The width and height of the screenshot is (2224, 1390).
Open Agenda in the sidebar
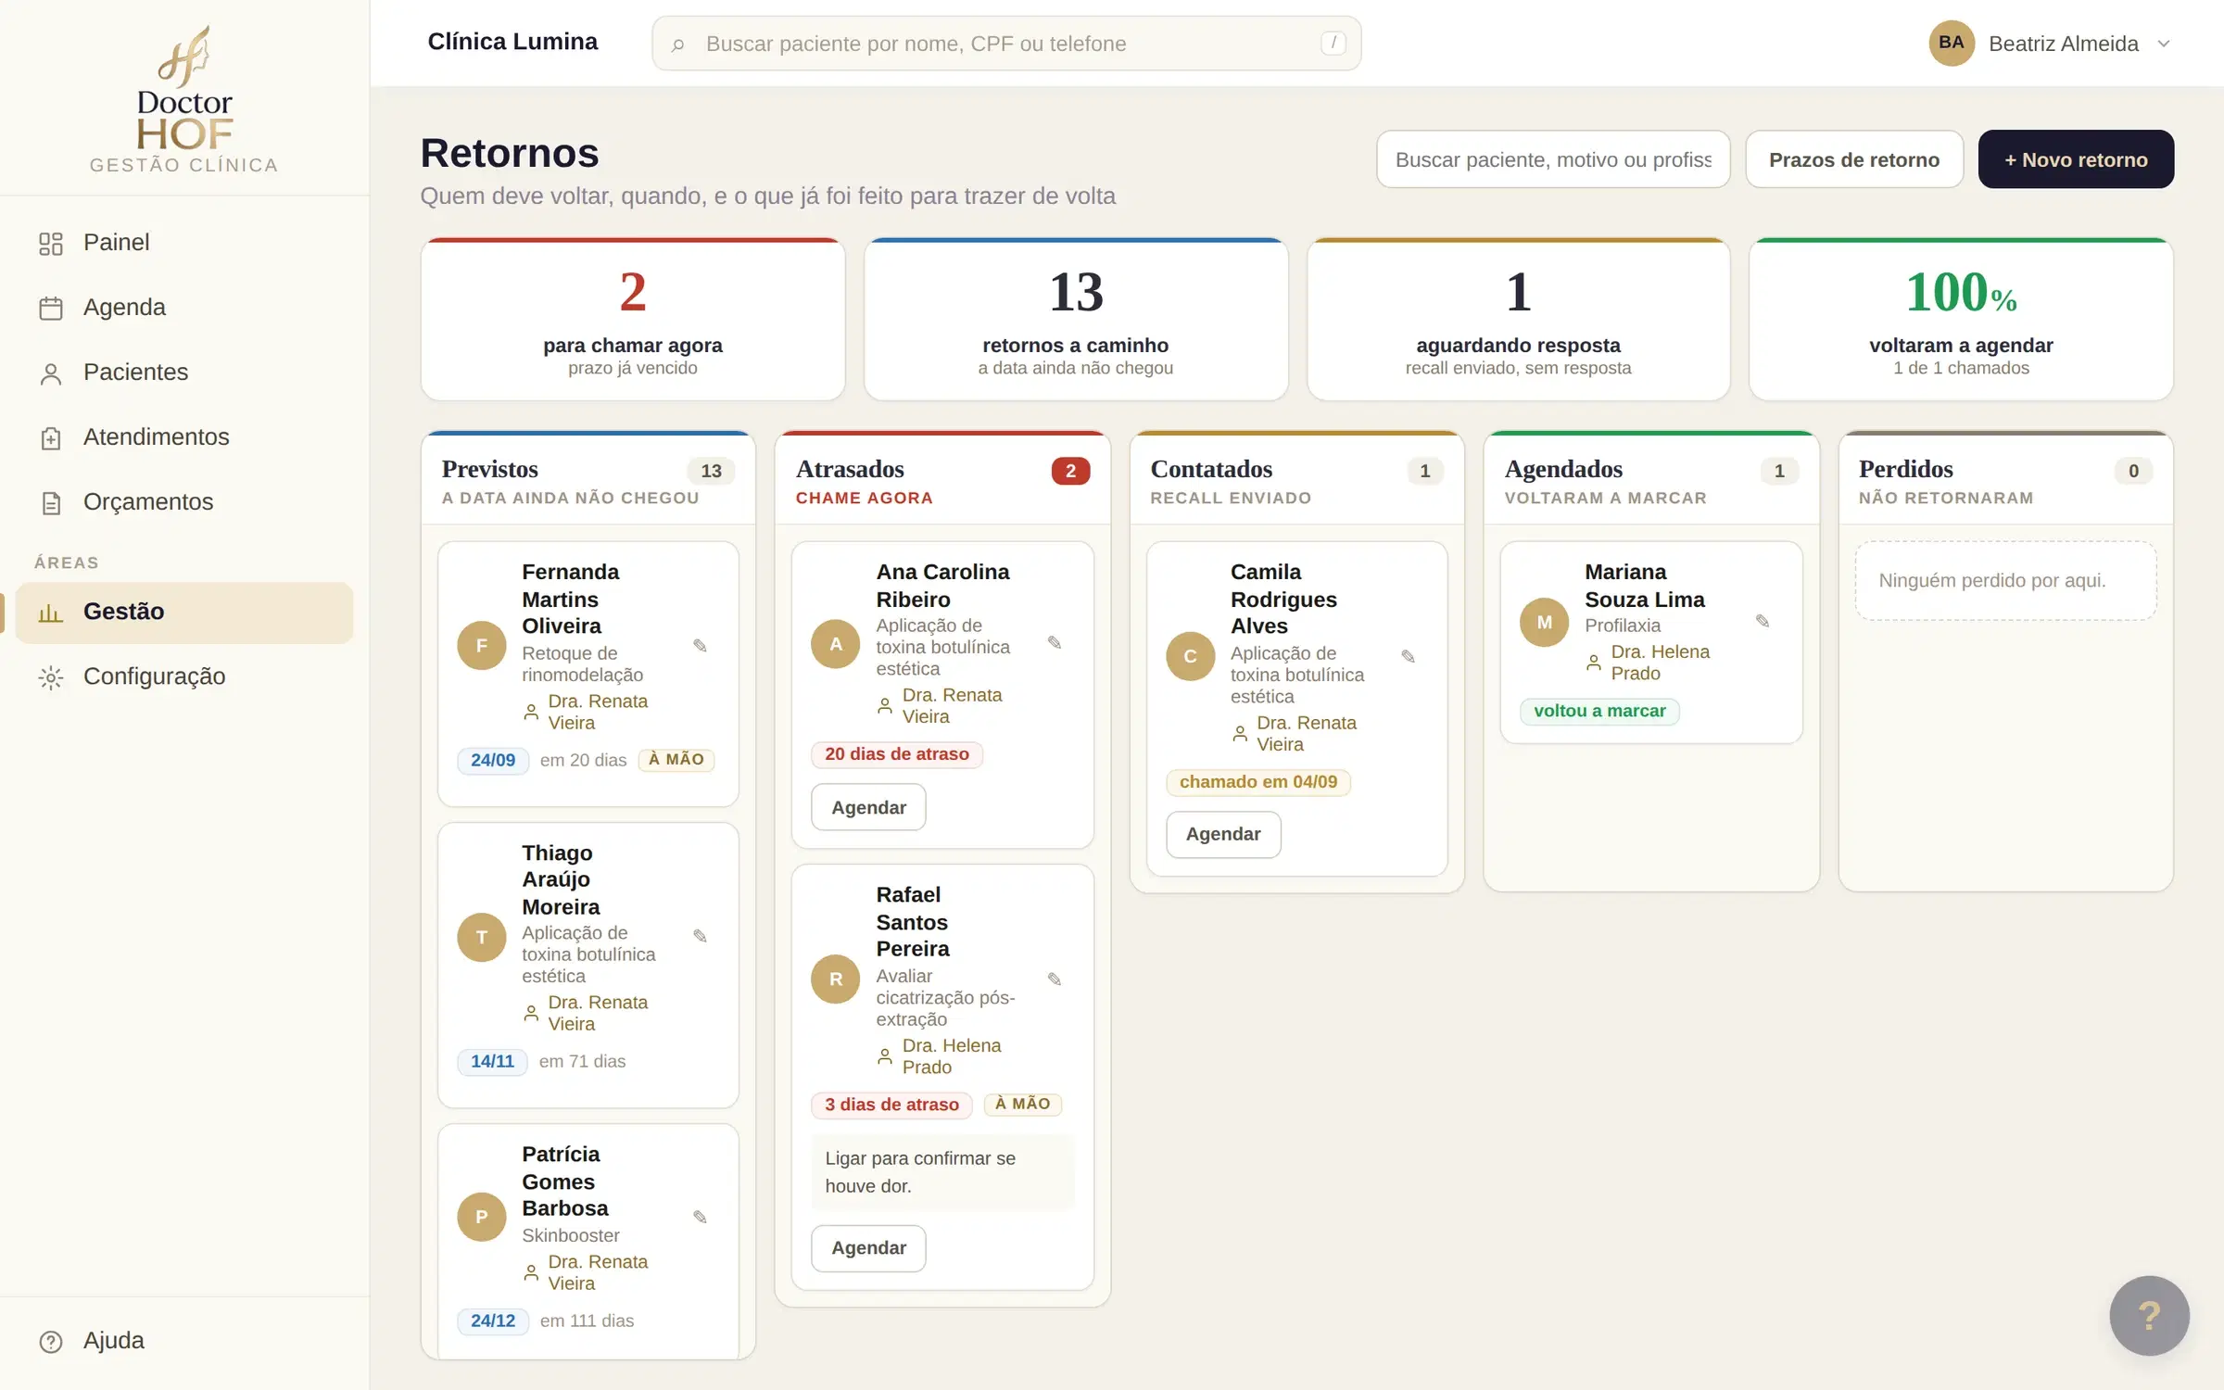(x=184, y=308)
